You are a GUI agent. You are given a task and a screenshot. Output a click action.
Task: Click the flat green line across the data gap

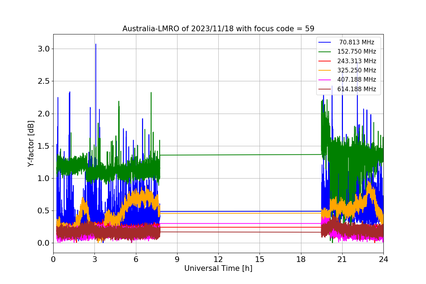click(241, 155)
